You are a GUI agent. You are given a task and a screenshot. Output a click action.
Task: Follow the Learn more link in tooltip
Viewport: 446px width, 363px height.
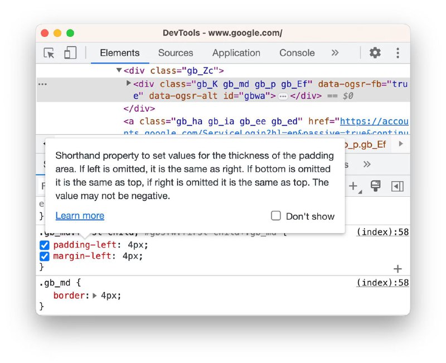click(80, 216)
